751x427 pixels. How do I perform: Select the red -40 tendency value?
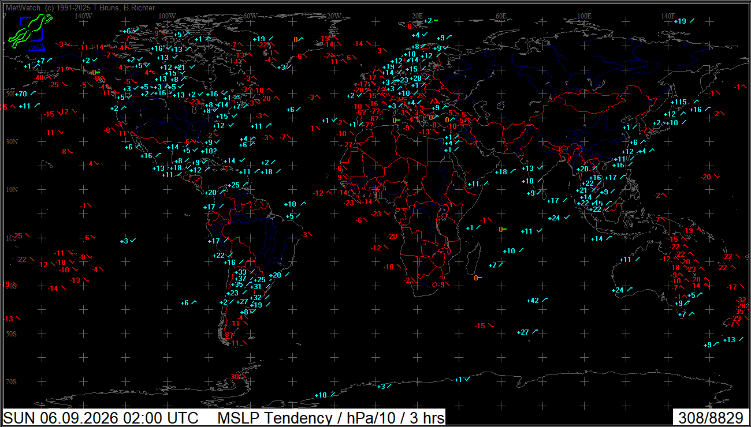(39, 78)
